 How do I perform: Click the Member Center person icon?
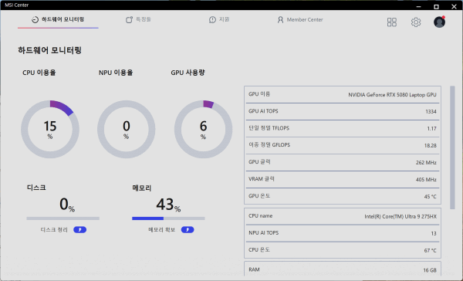click(x=280, y=19)
